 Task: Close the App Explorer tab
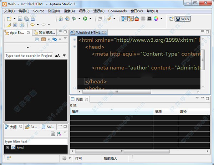(29, 32)
